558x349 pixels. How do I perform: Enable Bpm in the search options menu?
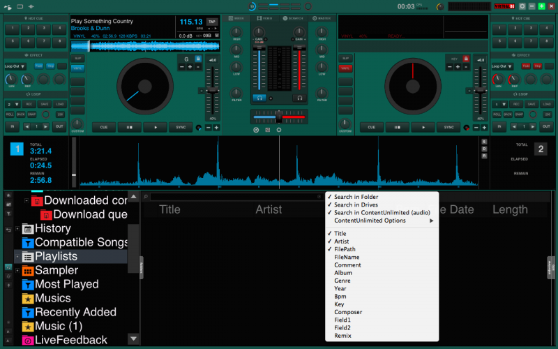click(x=340, y=297)
